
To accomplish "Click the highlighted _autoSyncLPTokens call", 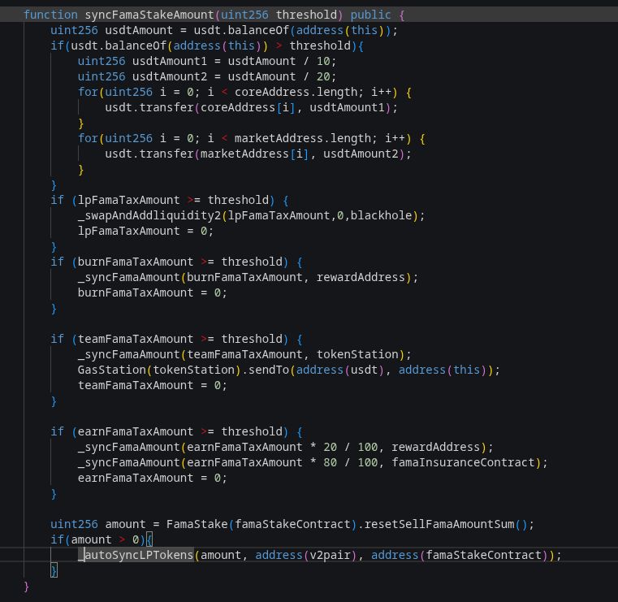I will 136,555.
